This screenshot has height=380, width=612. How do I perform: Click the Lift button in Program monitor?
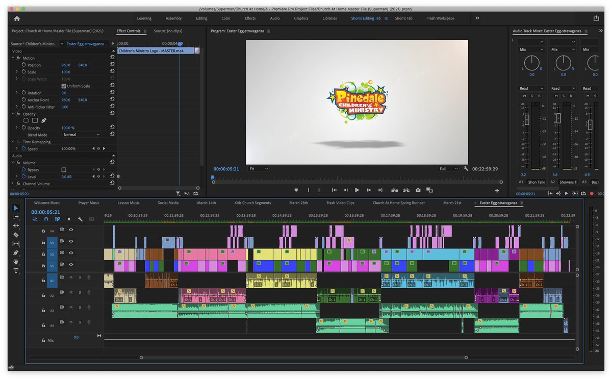pos(395,190)
